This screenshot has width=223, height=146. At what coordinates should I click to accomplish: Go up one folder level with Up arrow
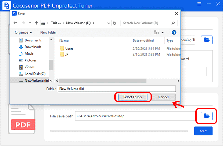[36, 23]
